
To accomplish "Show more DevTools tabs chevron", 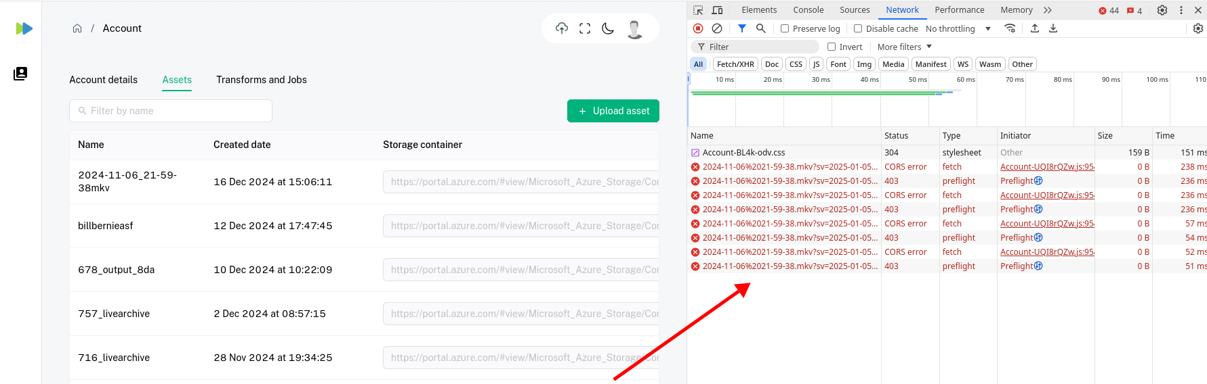I will [x=1048, y=10].
